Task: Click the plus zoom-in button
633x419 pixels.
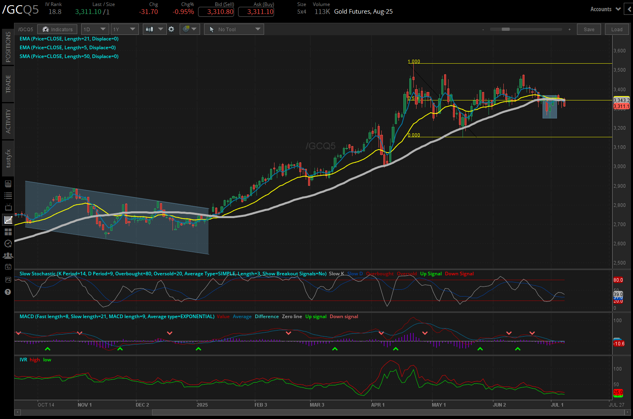Action: pyautogui.click(x=569, y=30)
